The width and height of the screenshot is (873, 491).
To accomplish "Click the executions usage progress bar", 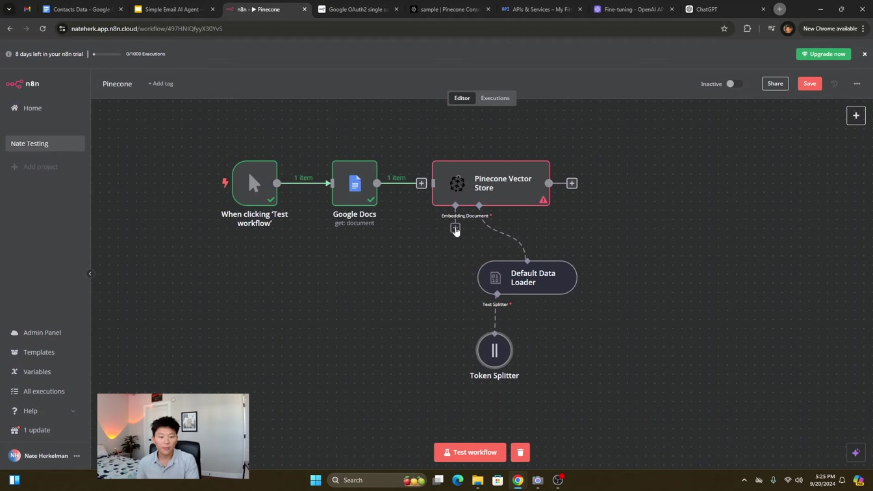I will tap(107, 54).
